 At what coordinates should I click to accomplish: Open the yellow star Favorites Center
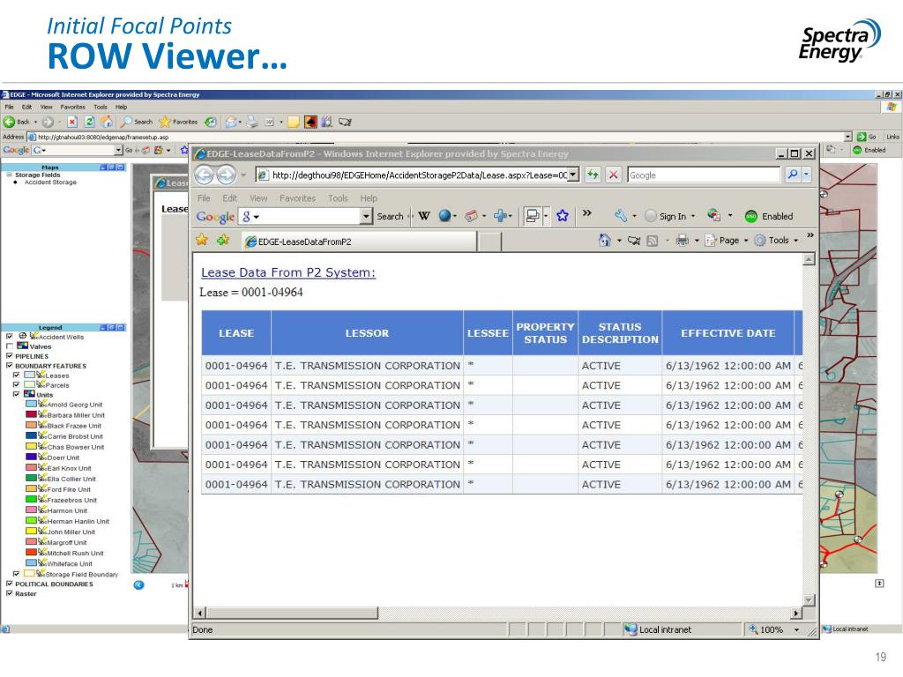(202, 240)
